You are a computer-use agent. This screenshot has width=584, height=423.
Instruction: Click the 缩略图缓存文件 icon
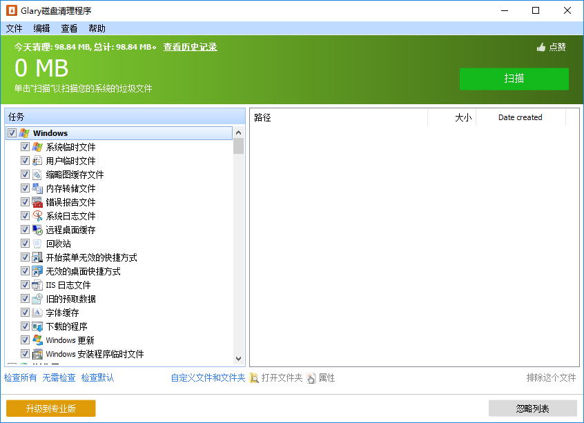point(37,175)
